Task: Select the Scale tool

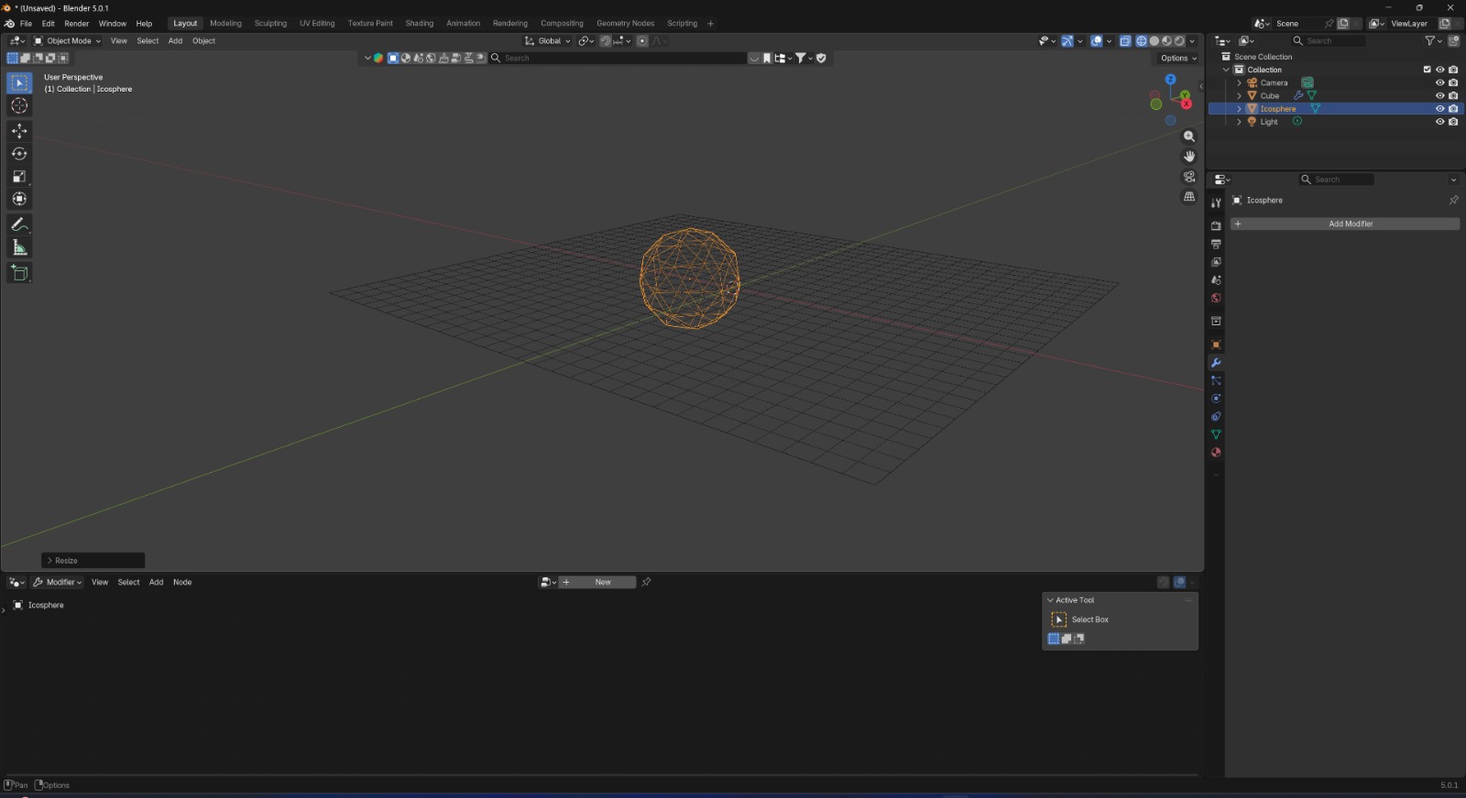Action: click(19, 177)
